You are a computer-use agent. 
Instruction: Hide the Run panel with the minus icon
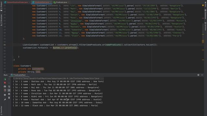pyautogui.click(x=202, y=75)
